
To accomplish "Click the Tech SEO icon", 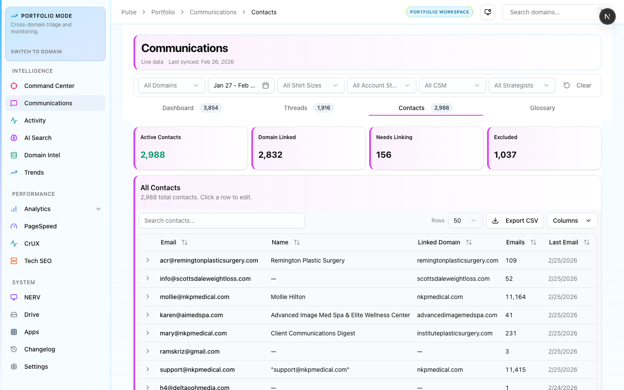I will pyautogui.click(x=14, y=261).
